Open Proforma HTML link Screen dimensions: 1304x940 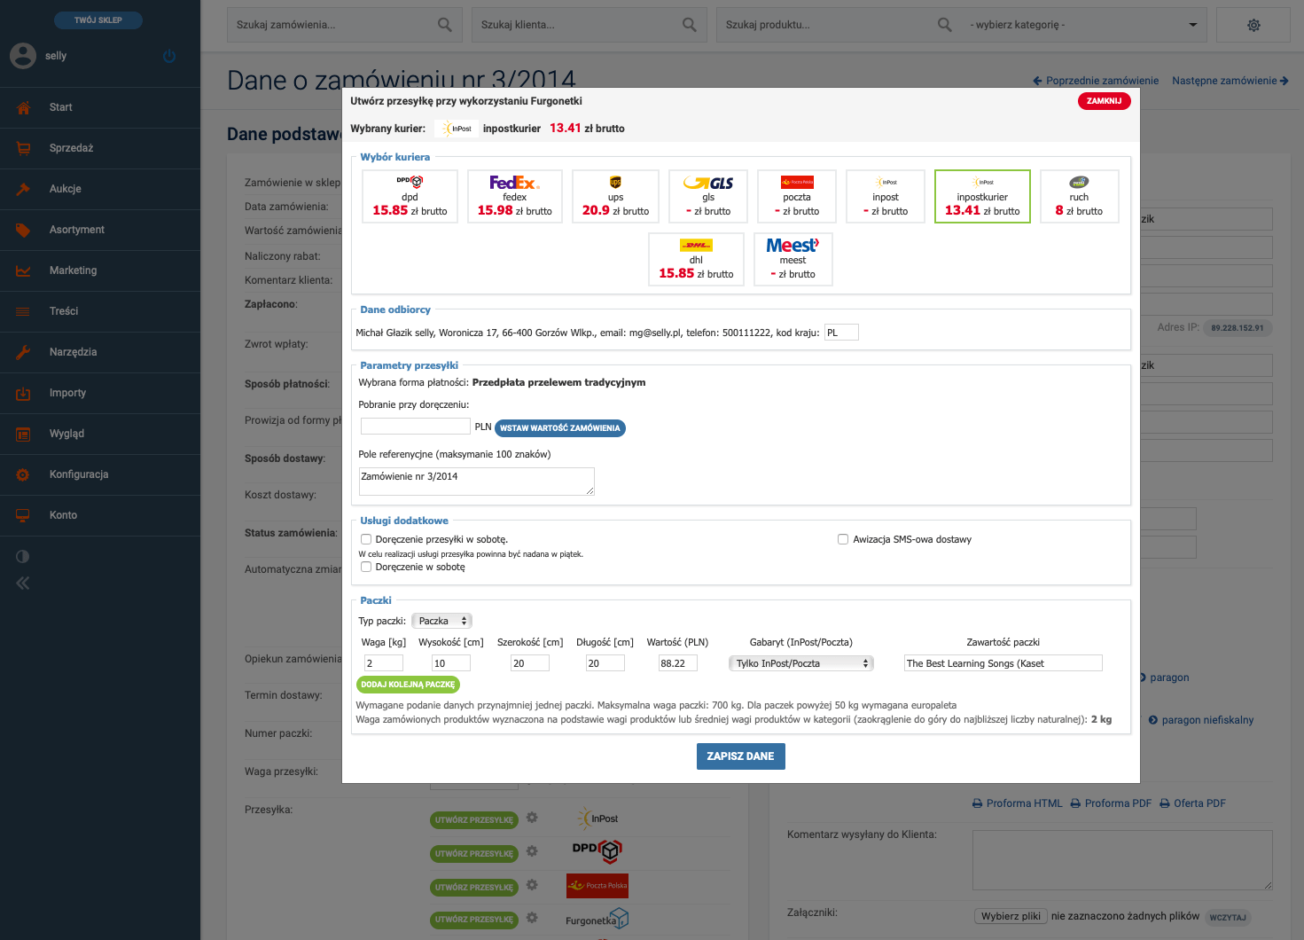click(x=1018, y=803)
